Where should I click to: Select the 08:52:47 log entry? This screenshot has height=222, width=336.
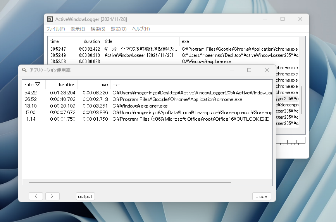point(173,49)
